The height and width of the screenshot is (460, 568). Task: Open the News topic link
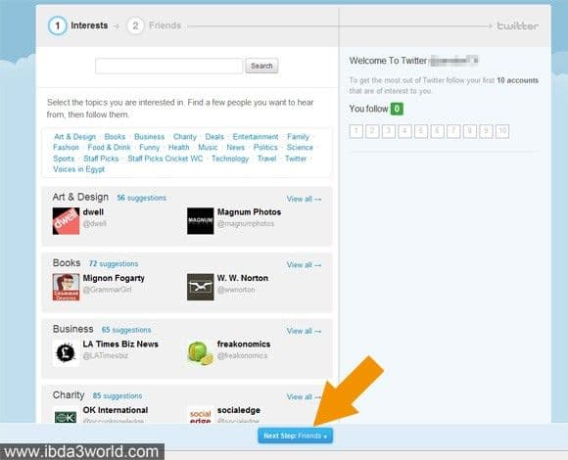point(235,148)
